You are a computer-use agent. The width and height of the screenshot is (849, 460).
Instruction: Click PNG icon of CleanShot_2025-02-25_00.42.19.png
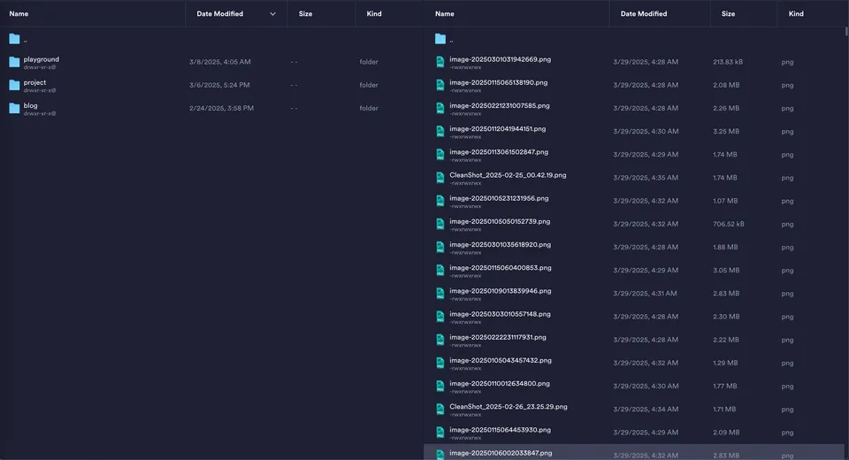click(x=440, y=178)
